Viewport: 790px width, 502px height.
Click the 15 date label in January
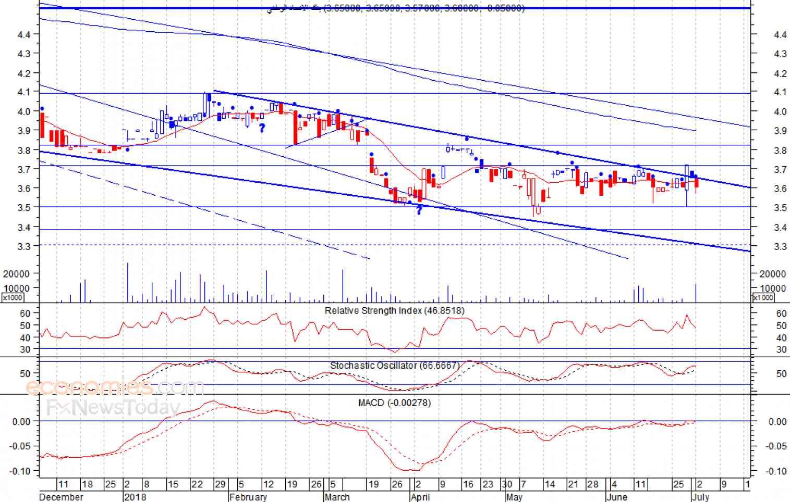pos(173,484)
